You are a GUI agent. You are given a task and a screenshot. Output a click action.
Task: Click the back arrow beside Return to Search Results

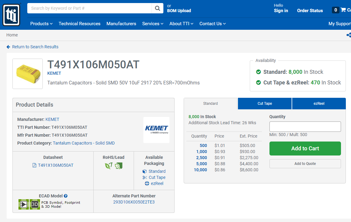[8, 47]
